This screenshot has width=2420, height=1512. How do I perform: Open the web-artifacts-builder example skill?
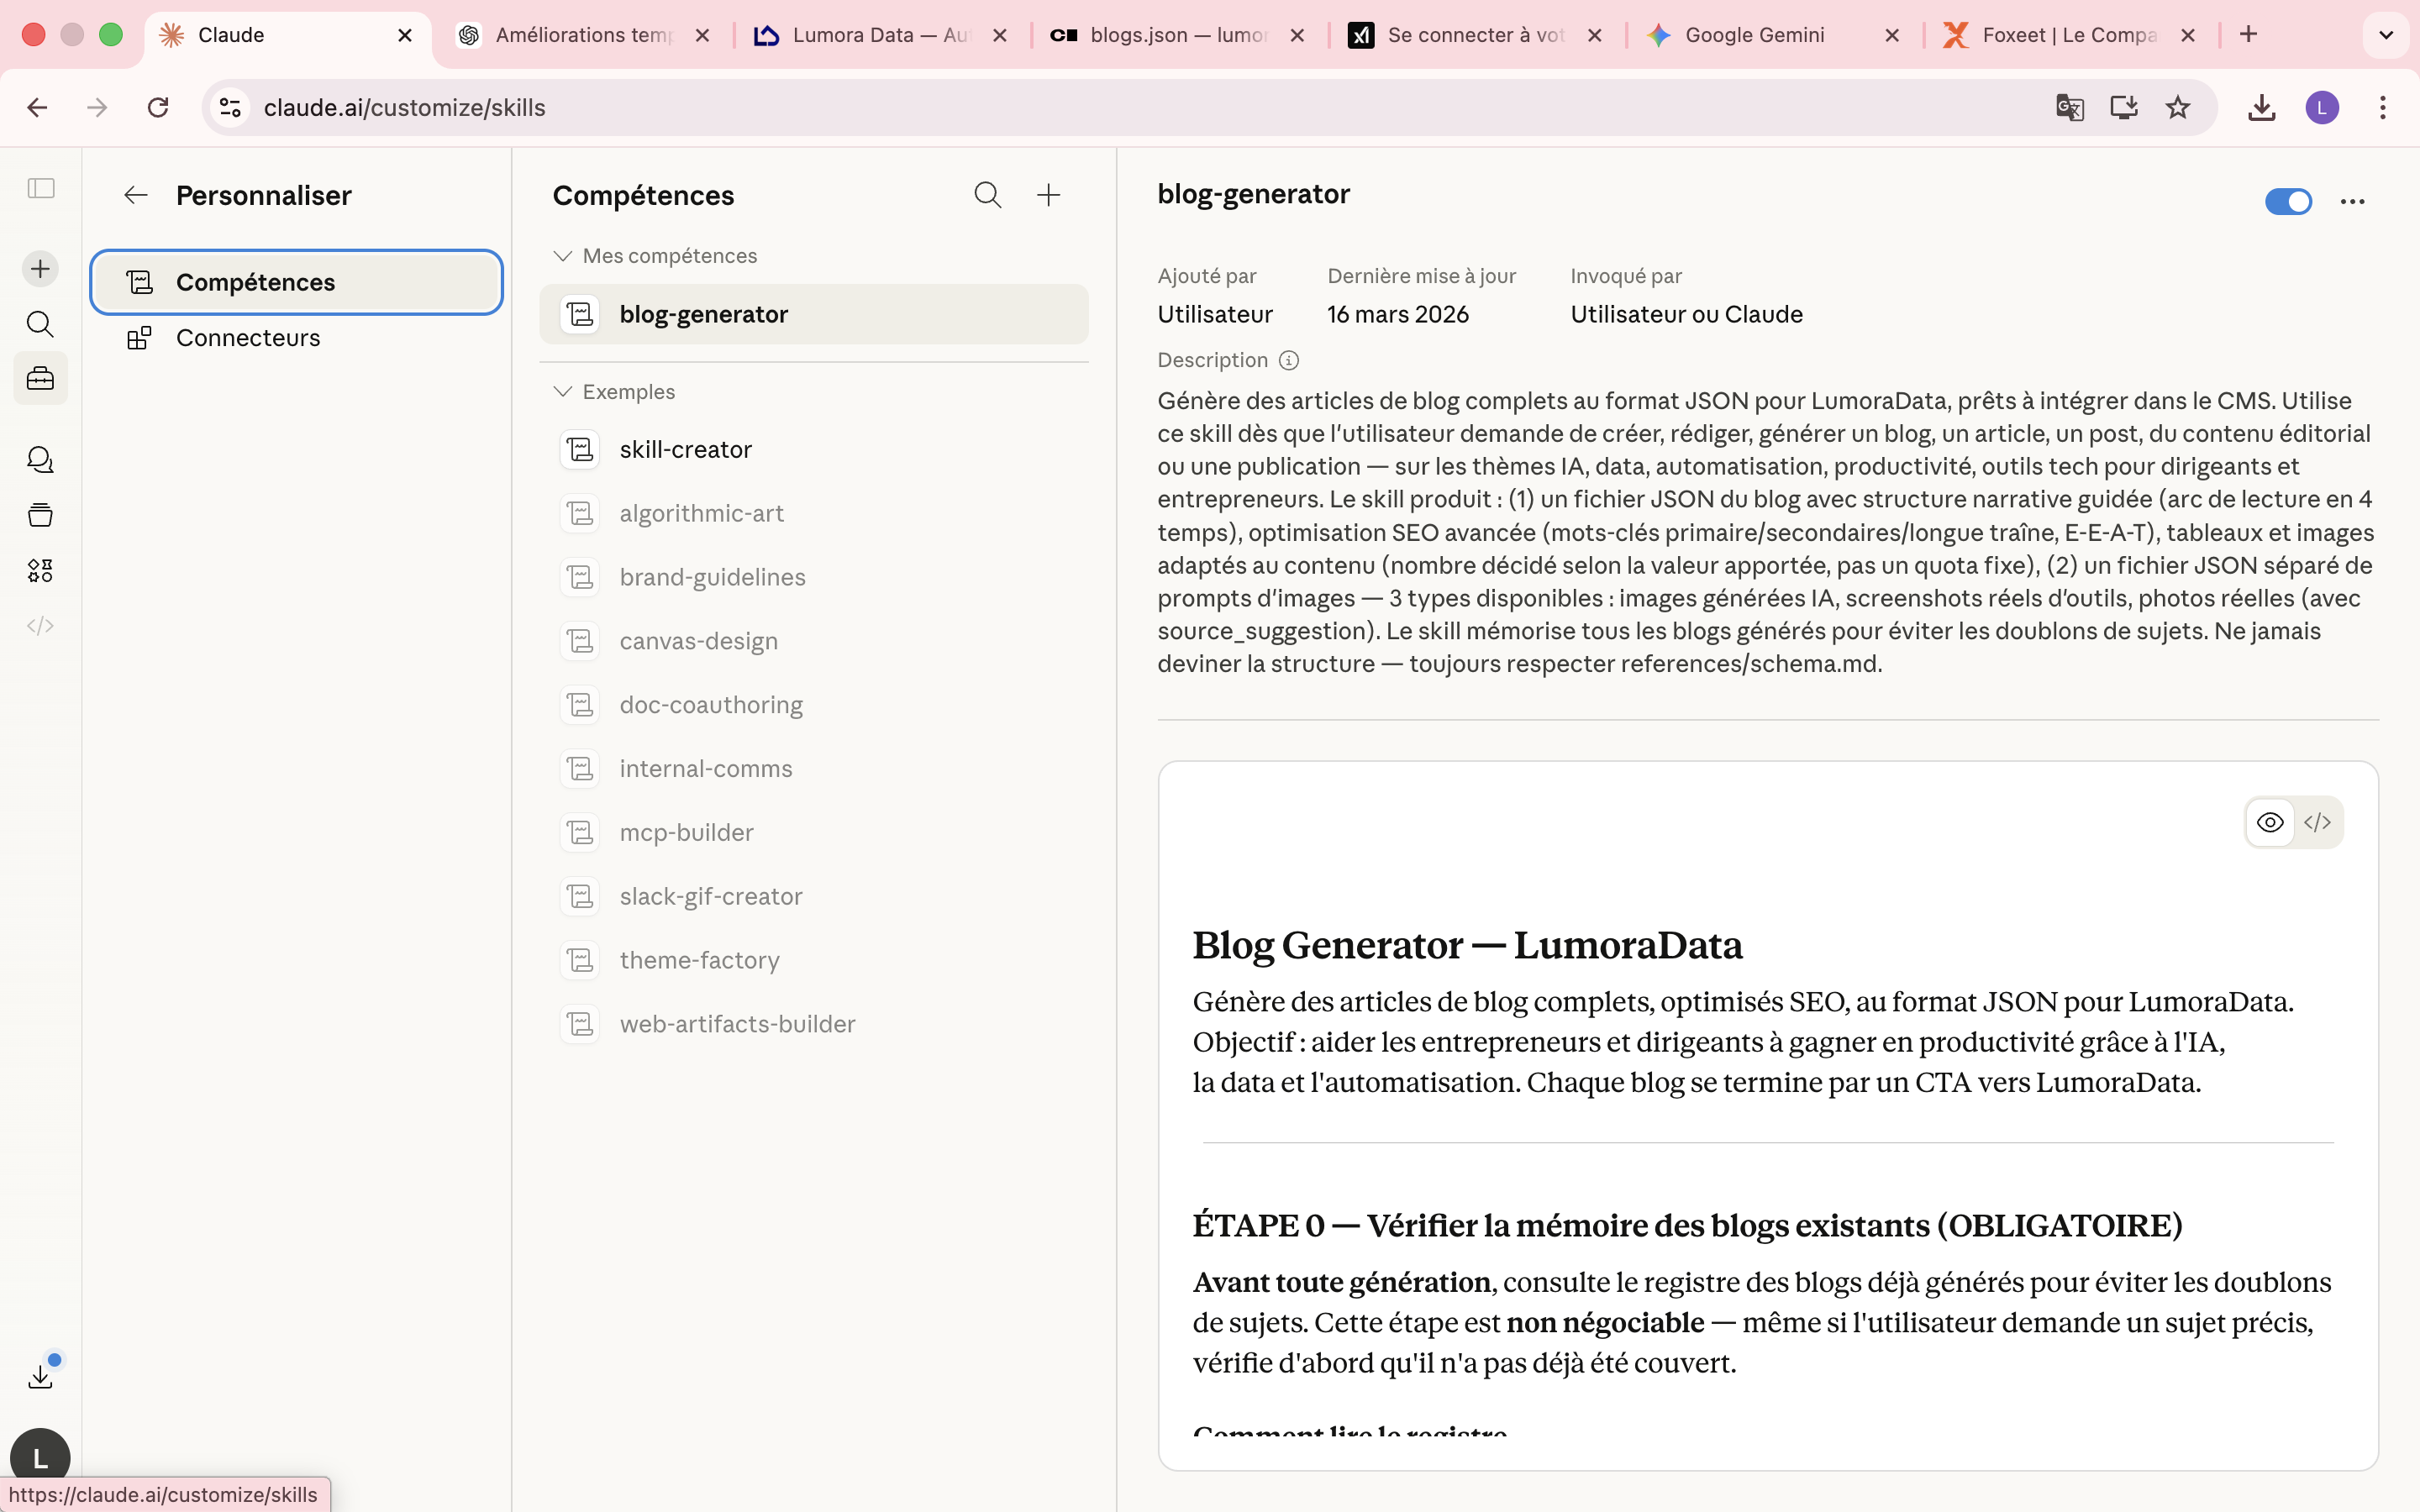point(737,1024)
